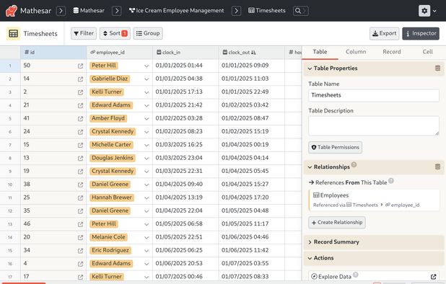Viewport: 446px width, 284px height.
Task: Click Ice Cream Employee Management breadcrumb
Action: pos(177,11)
